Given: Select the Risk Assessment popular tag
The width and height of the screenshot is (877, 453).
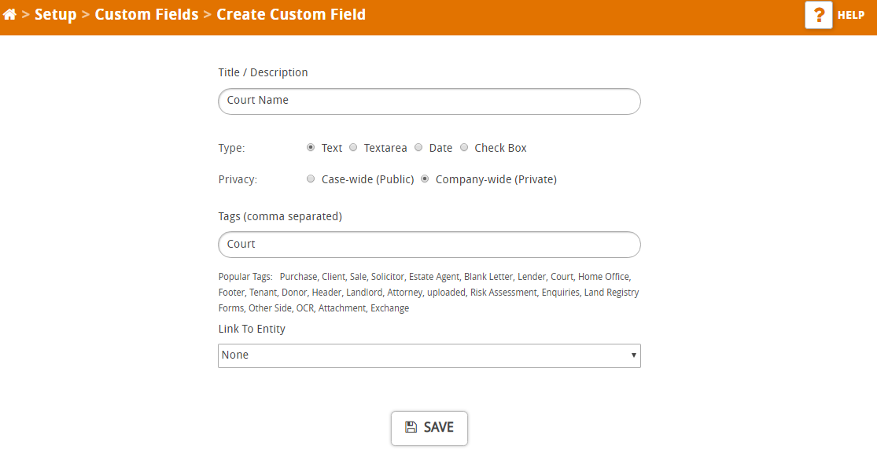Looking at the screenshot, I should [x=503, y=292].
